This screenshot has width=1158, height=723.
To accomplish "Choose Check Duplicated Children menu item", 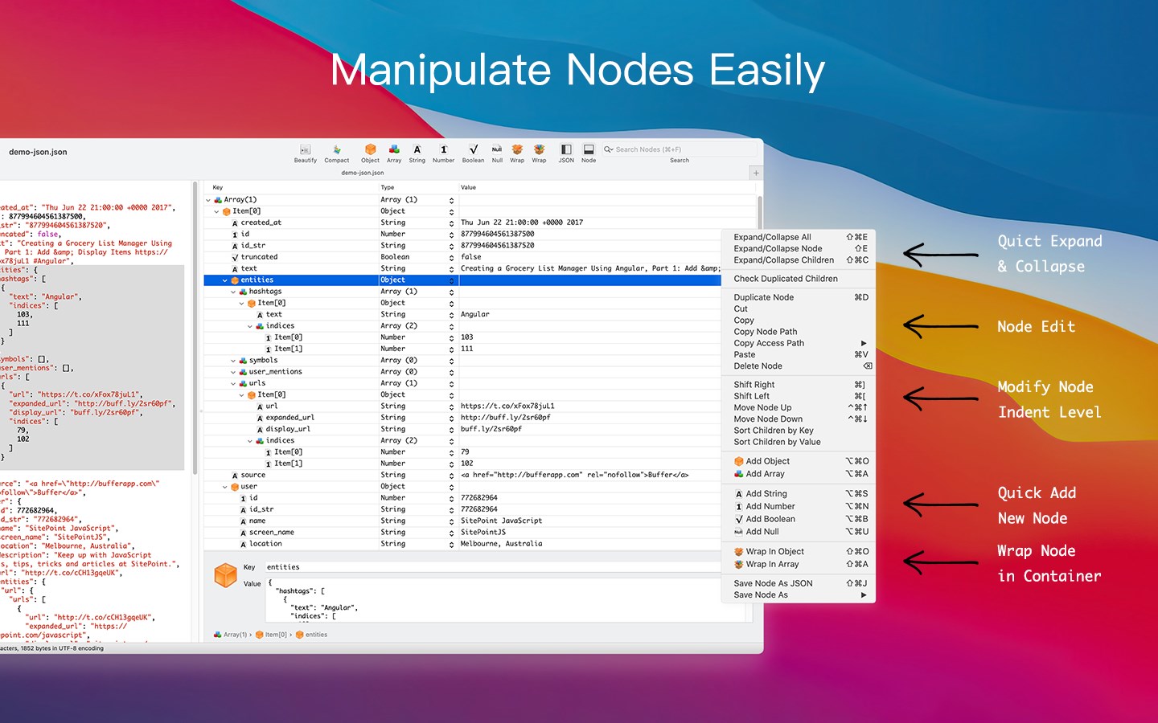I will (799, 279).
